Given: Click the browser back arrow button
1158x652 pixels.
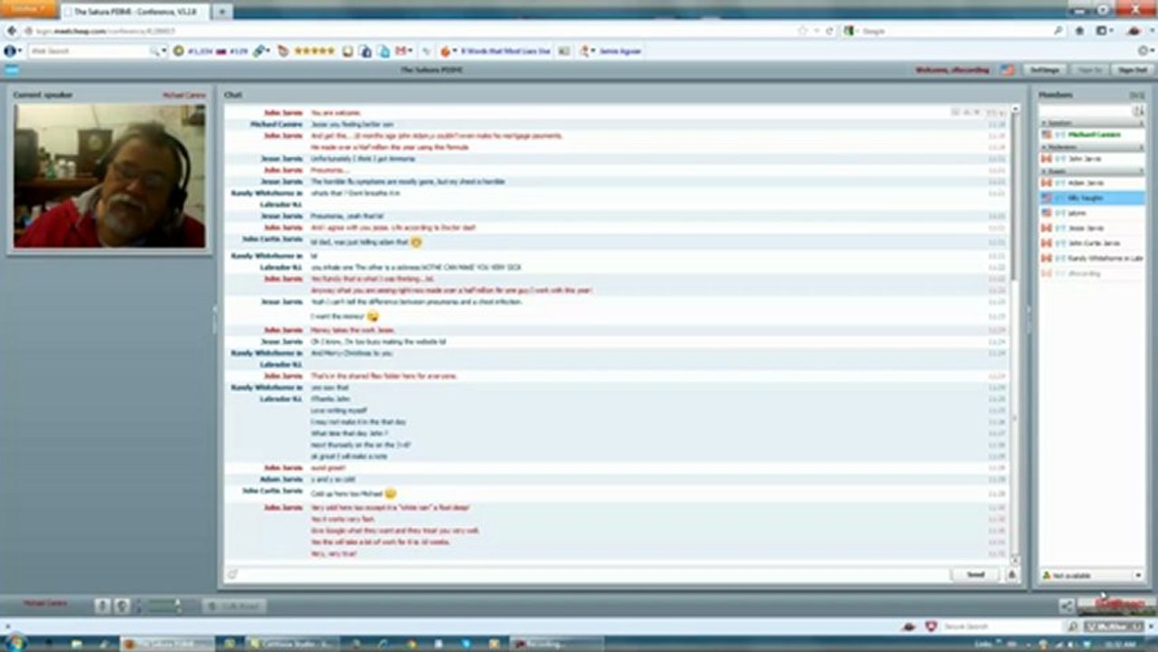Looking at the screenshot, I should pos(13,31).
